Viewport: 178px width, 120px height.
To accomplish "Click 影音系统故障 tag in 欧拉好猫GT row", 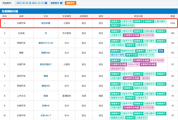I will click(x=157, y=60).
